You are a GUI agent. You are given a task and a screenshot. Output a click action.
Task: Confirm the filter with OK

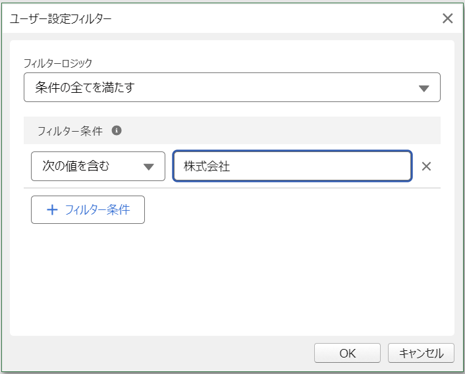click(x=347, y=353)
